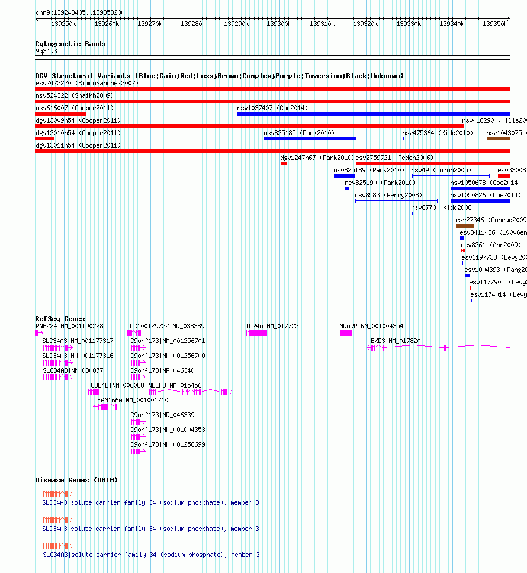Open the third SLC34A3 solute carrier link
This screenshot has width=527, height=573.
pyautogui.click(x=151, y=555)
